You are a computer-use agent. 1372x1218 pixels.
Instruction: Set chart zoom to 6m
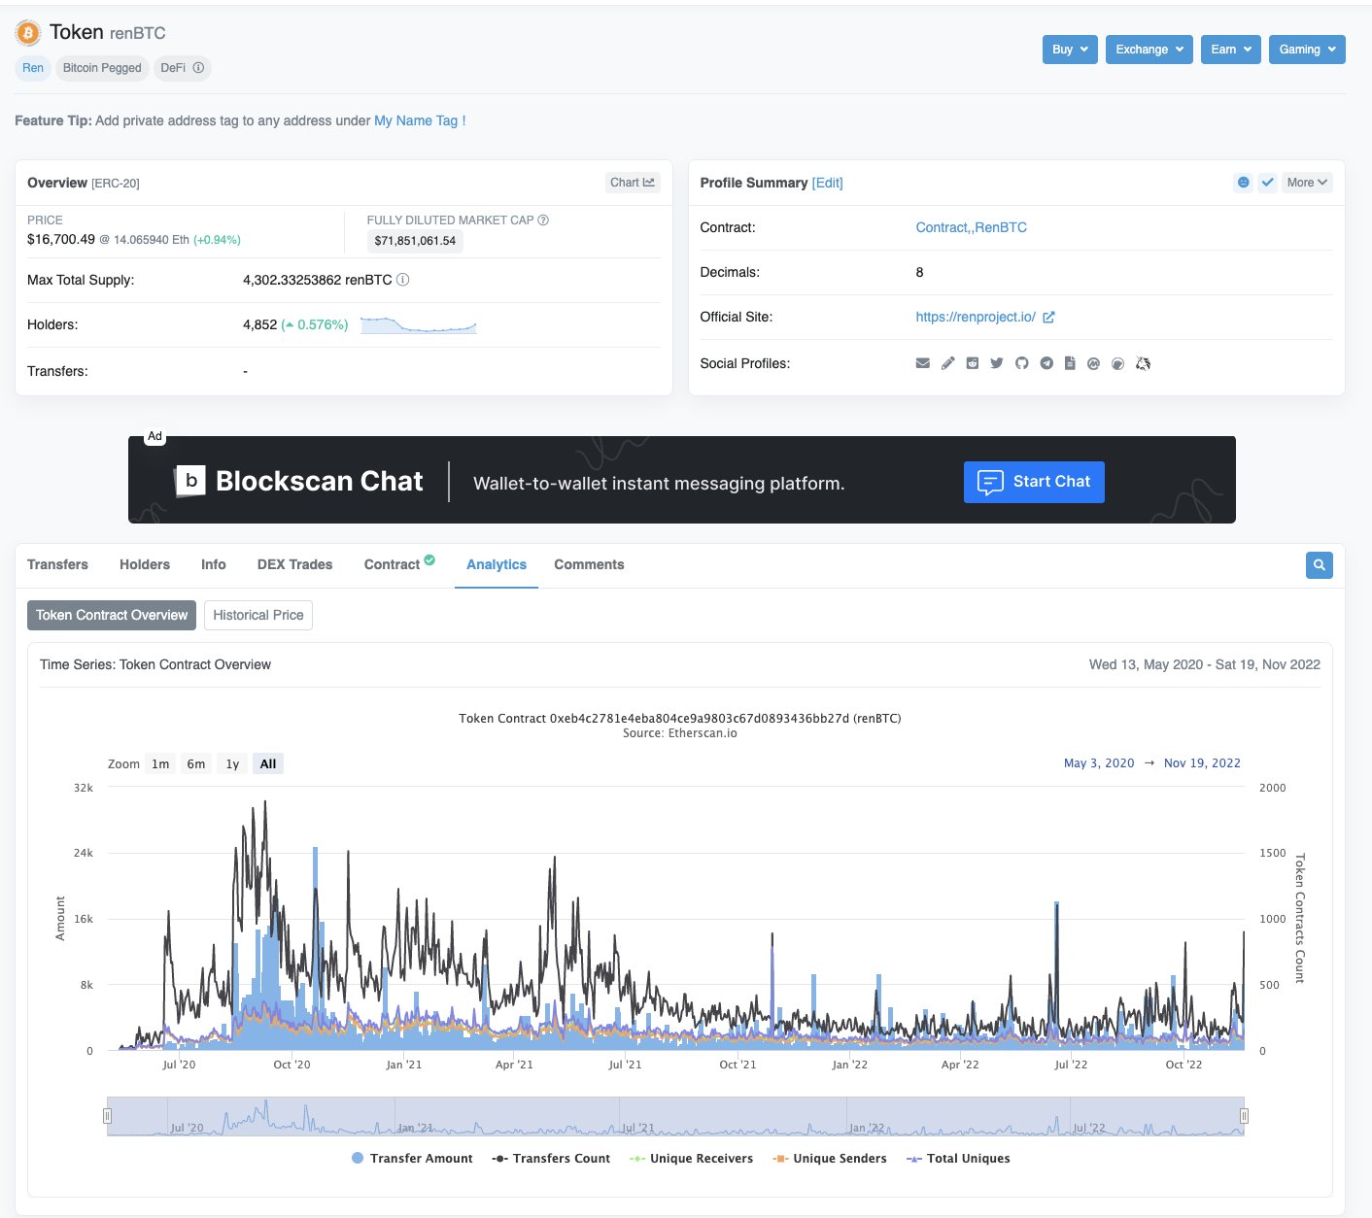(196, 763)
